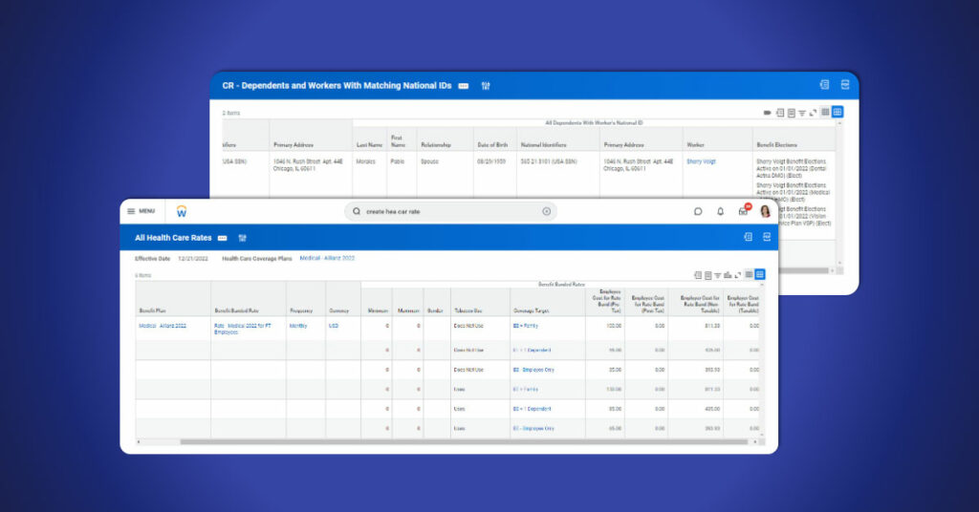Toggle fullscreen for the Dependents table
979x512 pixels.
(x=813, y=113)
